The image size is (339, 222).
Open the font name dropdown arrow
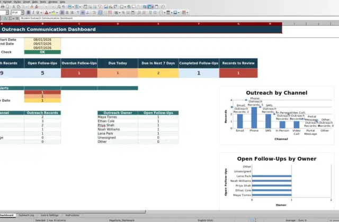click(x=7, y=13)
